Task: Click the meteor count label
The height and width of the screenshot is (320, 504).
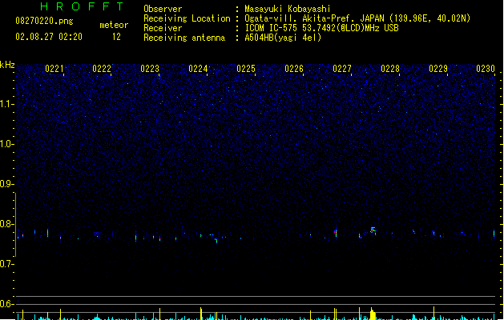Action: pyautogui.click(x=114, y=25)
